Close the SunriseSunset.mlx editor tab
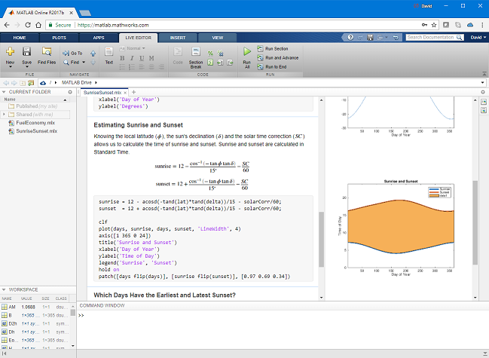This screenshot has height=358, width=489. pos(125,92)
